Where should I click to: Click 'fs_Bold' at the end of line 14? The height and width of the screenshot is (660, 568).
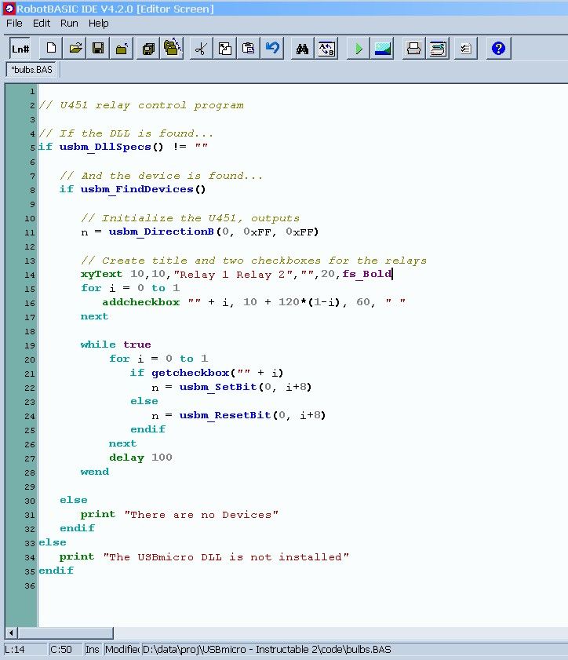coord(366,274)
